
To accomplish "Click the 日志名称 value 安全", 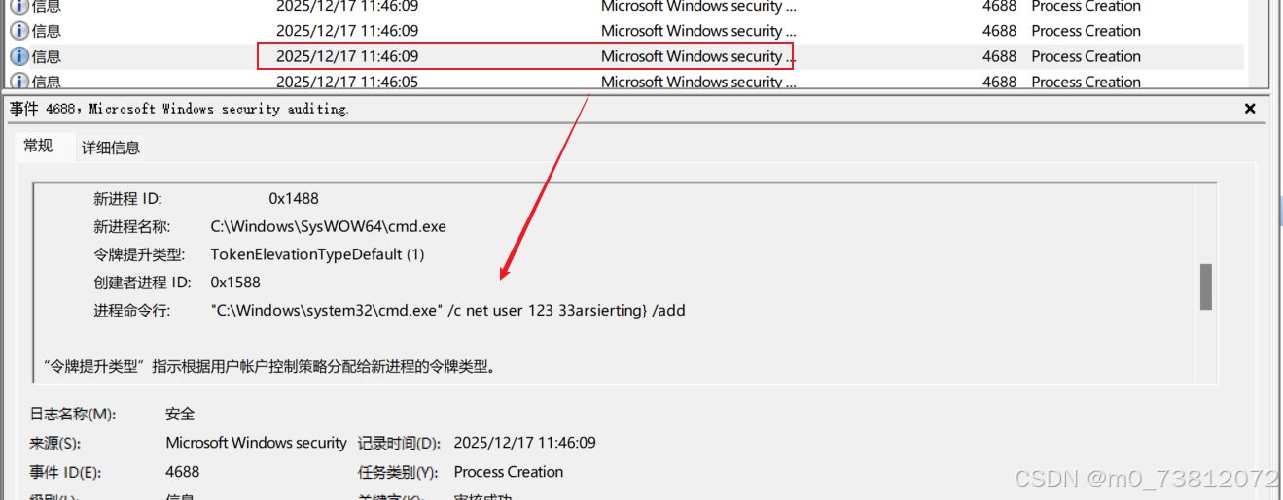I will coord(180,414).
